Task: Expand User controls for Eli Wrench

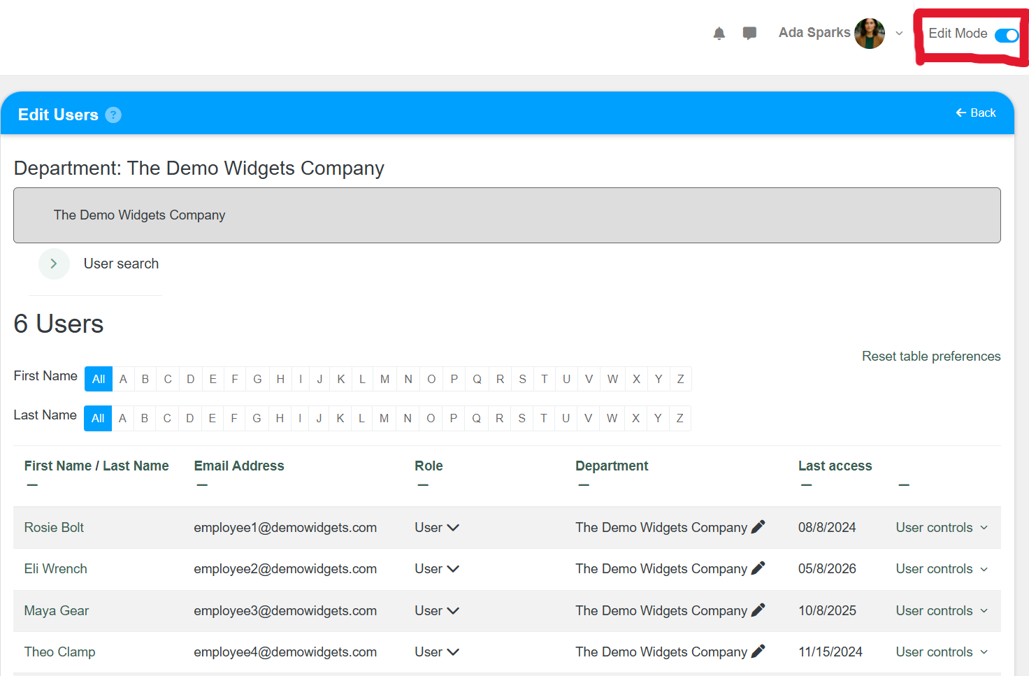Action: 942,568
